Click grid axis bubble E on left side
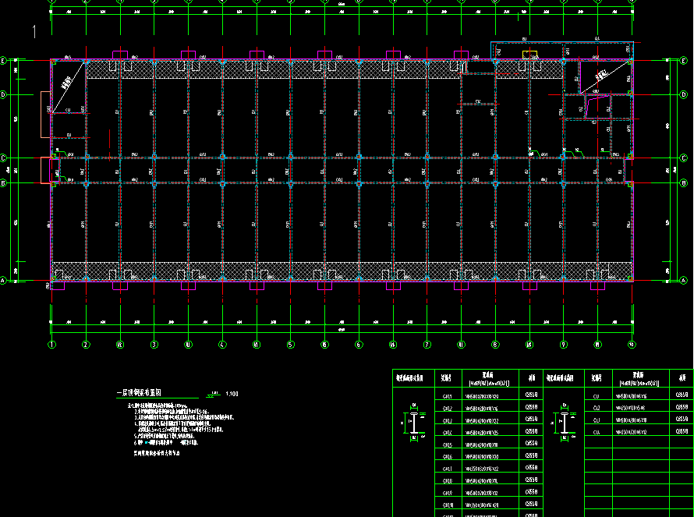 click(x=5, y=60)
